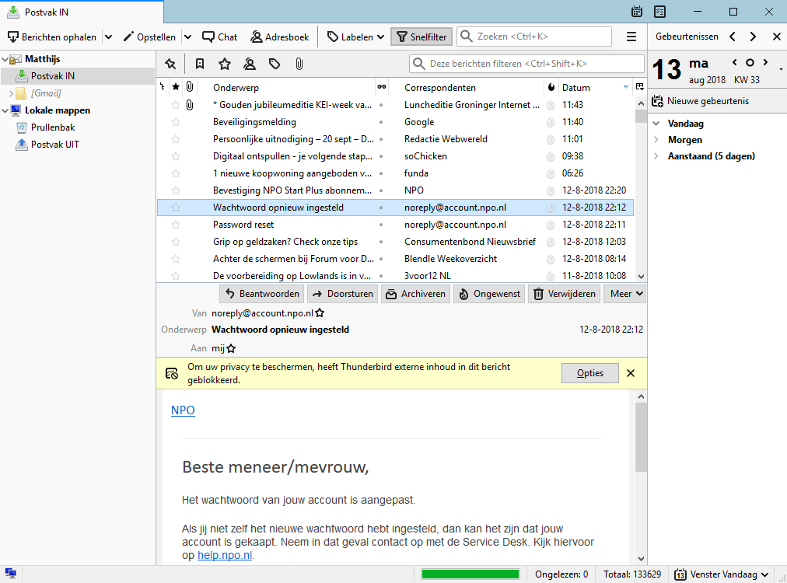Open the help.npo.nl link
The height and width of the screenshot is (583, 787).
(x=225, y=556)
